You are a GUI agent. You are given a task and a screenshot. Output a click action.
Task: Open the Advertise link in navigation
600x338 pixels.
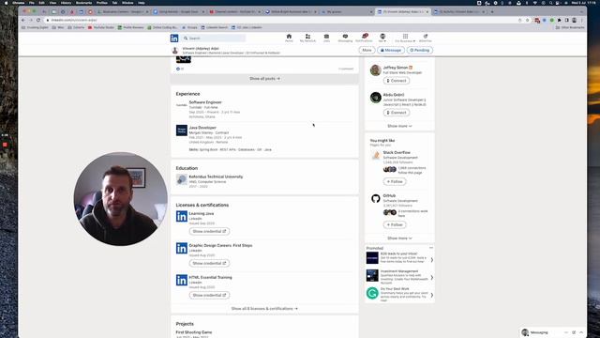[425, 38]
